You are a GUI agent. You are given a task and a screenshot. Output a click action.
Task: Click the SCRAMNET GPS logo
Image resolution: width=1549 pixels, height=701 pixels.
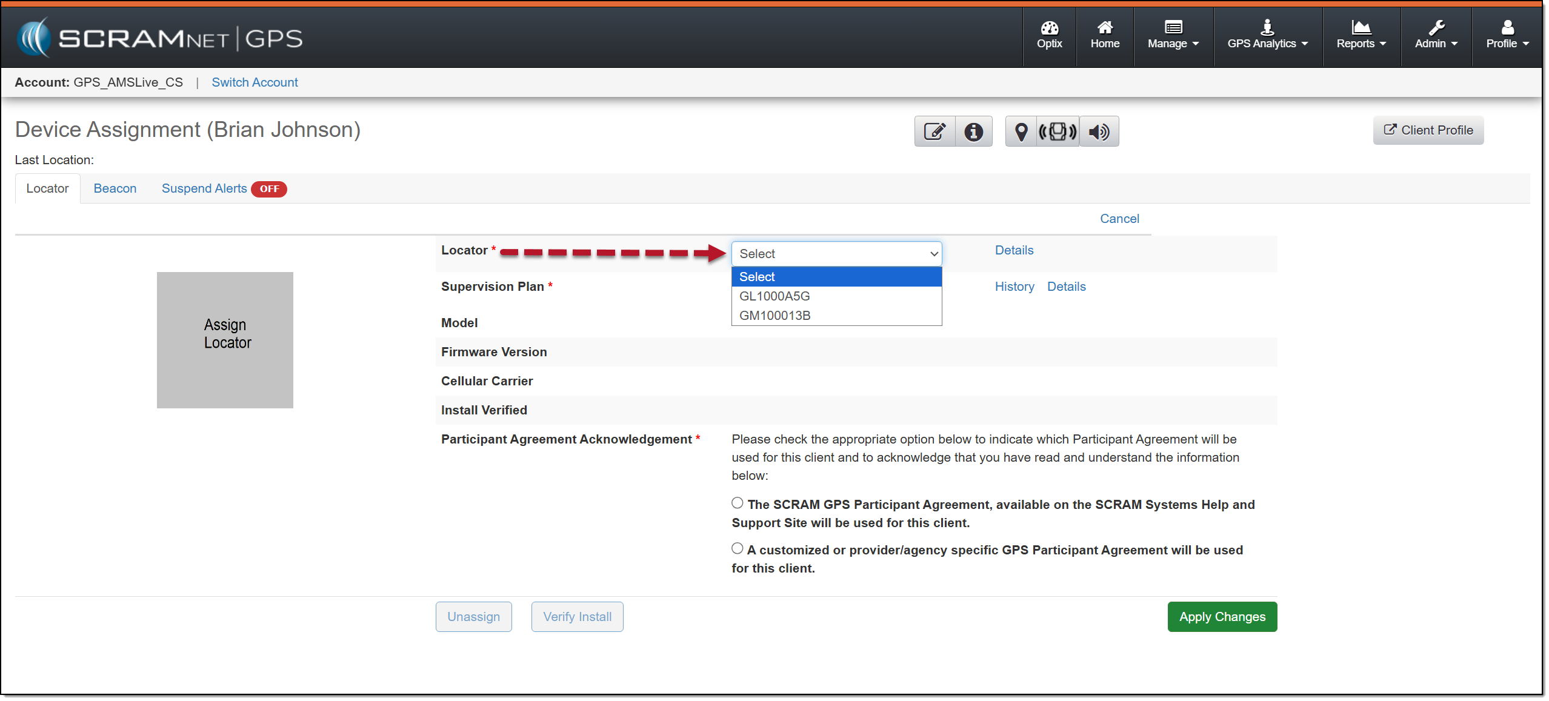[x=160, y=38]
